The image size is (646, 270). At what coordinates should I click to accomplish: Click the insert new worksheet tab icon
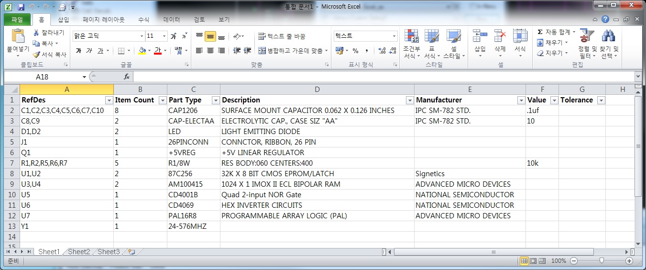coord(131,252)
